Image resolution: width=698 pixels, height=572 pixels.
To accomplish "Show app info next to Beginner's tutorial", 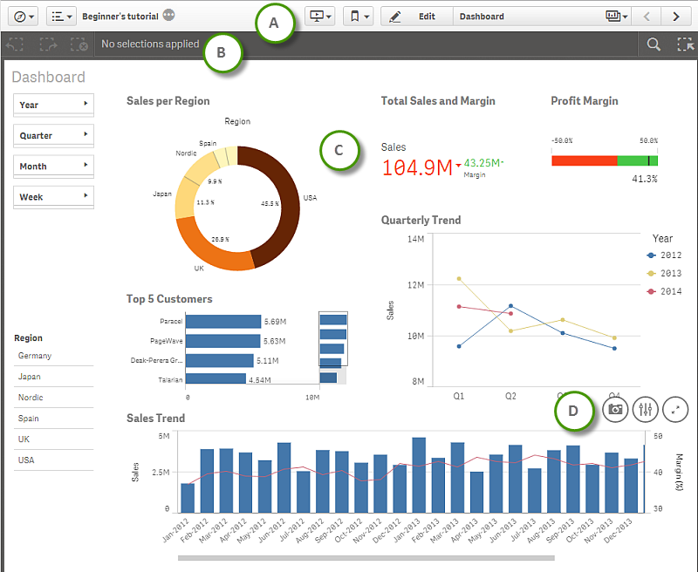I will point(169,16).
